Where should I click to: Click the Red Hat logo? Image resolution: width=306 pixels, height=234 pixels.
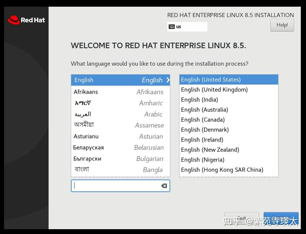coord(26,20)
